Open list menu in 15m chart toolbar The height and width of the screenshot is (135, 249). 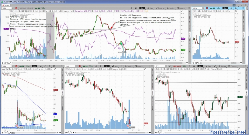(62, 66)
